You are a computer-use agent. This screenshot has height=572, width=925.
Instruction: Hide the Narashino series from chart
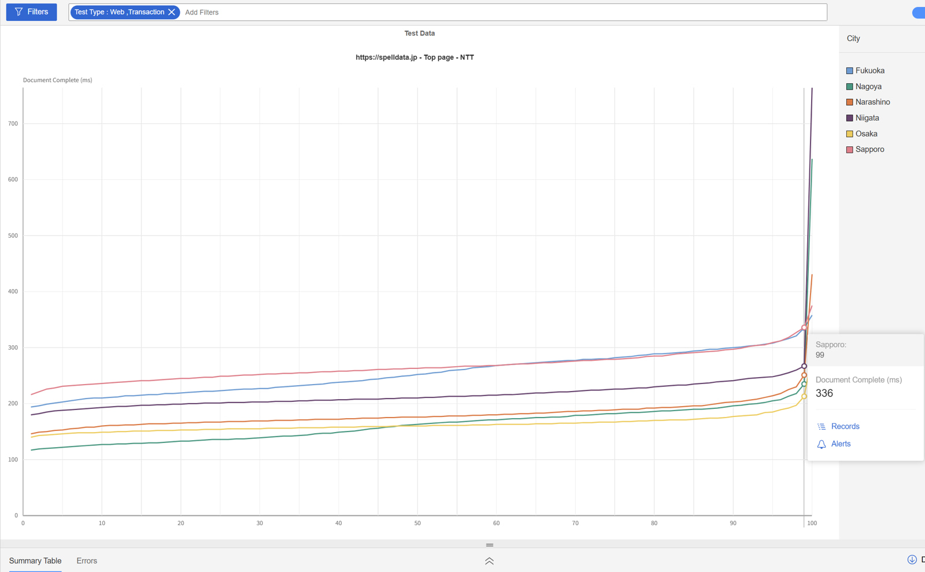tap(872, 102)
